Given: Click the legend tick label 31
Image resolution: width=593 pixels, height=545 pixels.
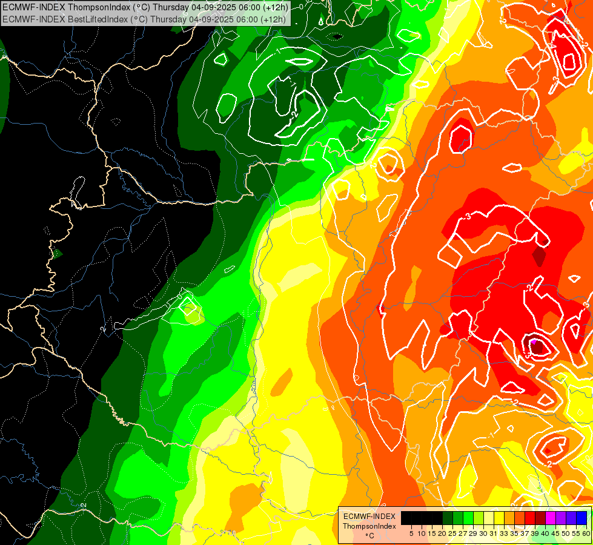Looking at the screenshot, I should pos(494,533).
